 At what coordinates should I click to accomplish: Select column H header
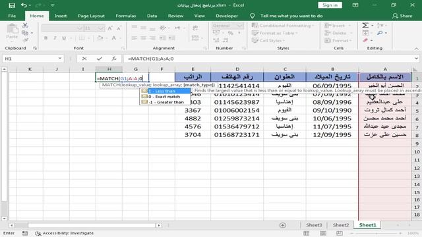tap(109, 69)
